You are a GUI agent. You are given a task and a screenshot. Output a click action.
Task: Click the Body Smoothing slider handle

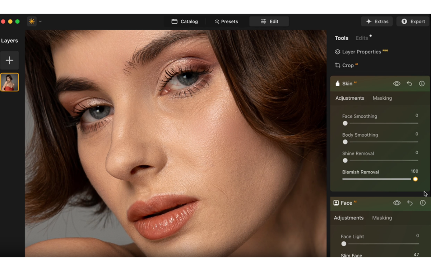345,142
